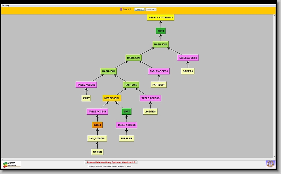Click the TABLE ACCESS node above ORDERS

point(188,58)
